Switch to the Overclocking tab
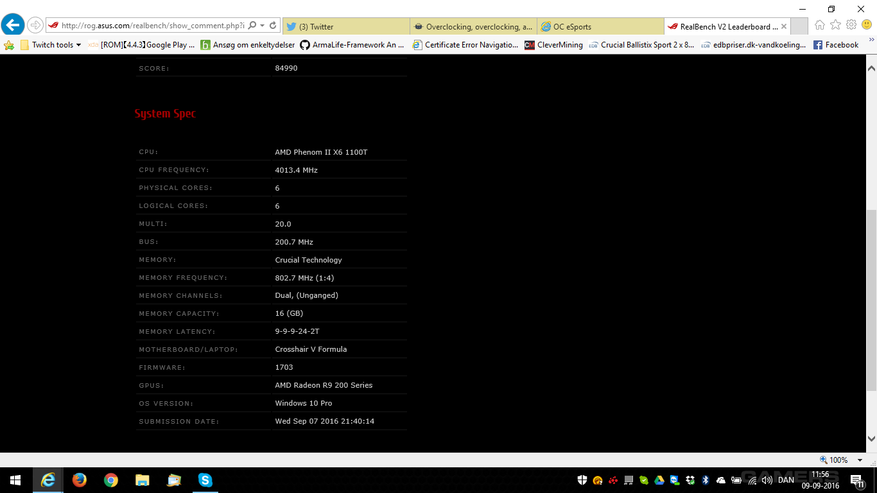 (x=473, y=26)
